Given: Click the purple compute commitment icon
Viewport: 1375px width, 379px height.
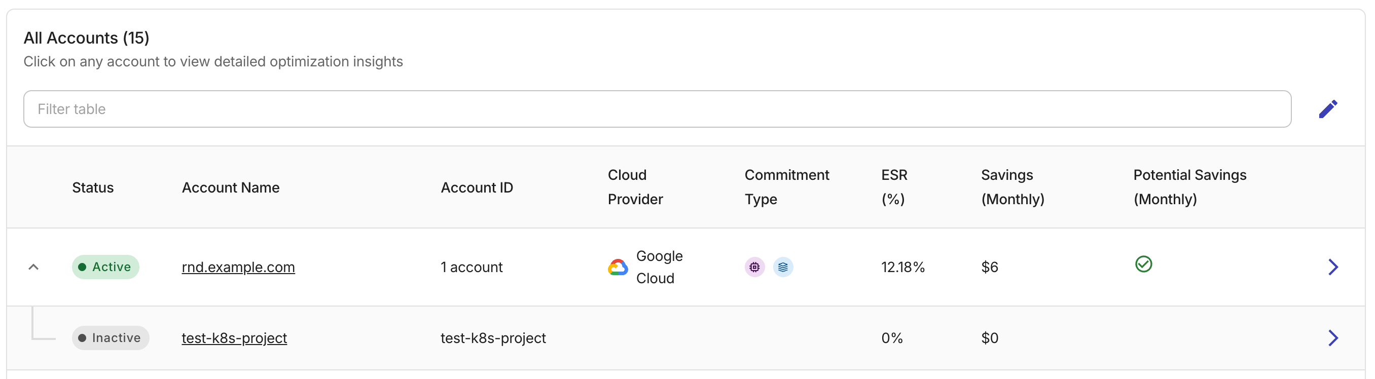Looking at the screenshot, I should point(754,267).
